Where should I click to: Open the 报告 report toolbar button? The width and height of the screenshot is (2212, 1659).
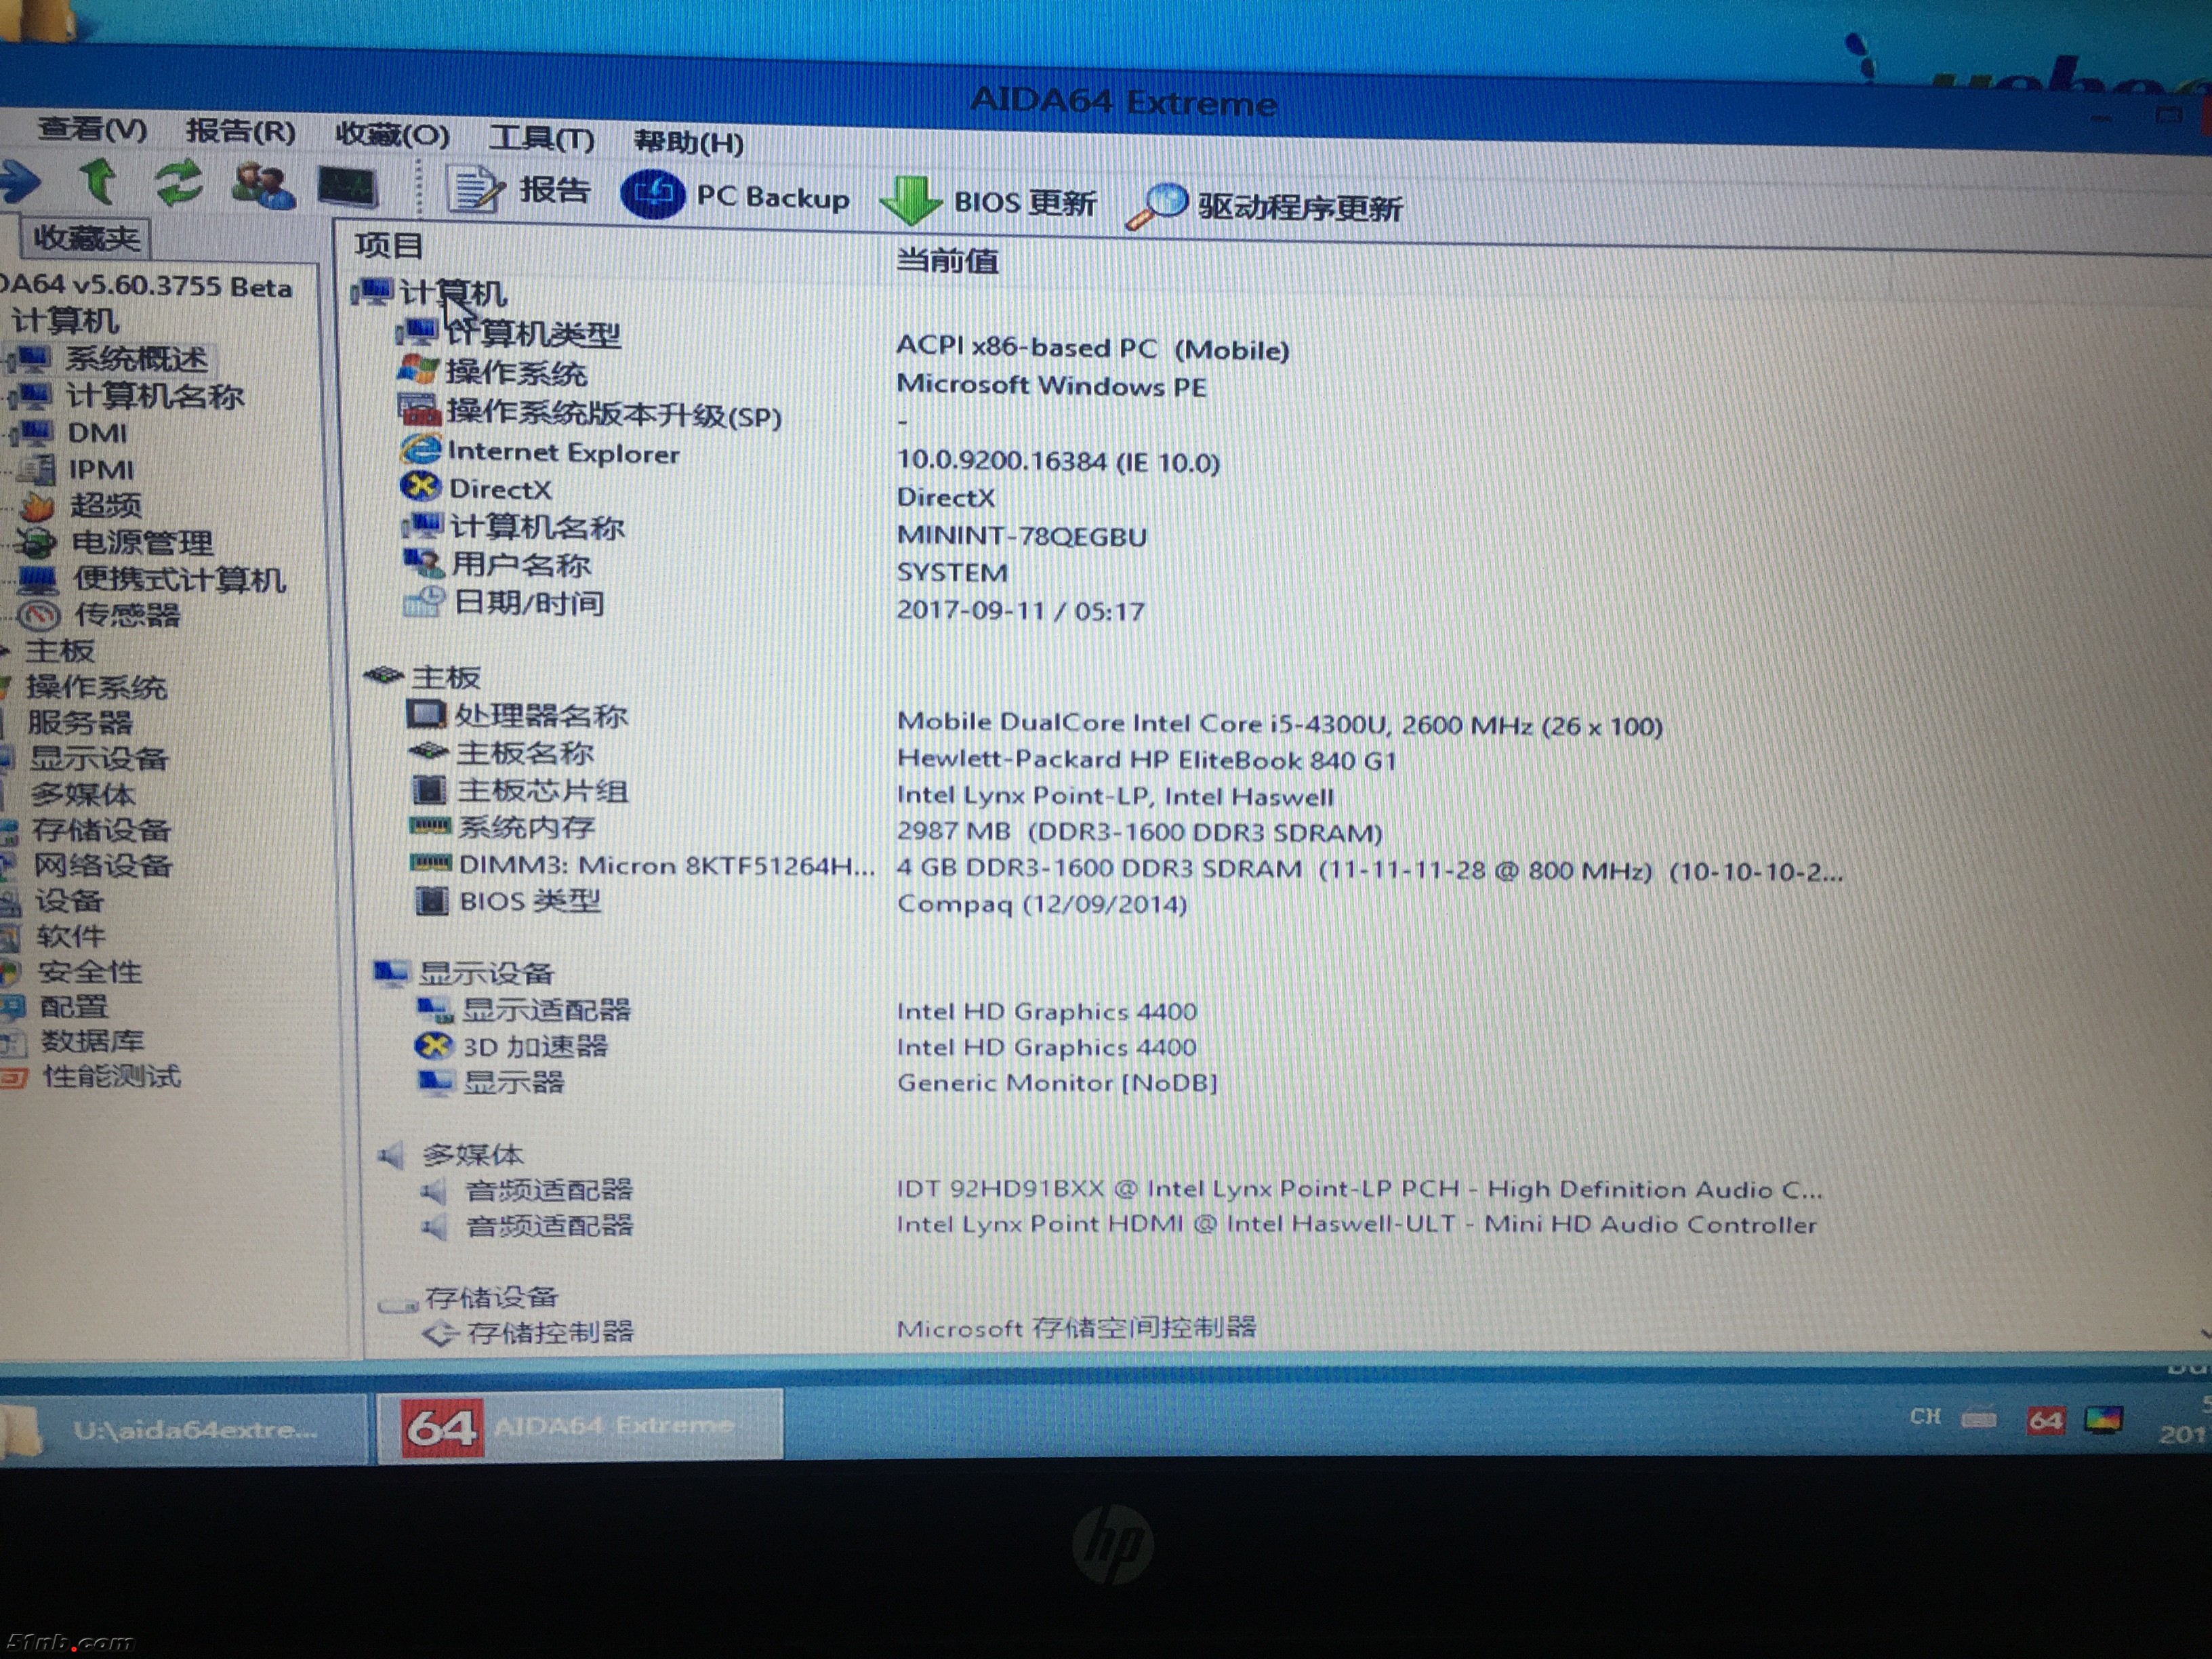click(x=518, y=190)
